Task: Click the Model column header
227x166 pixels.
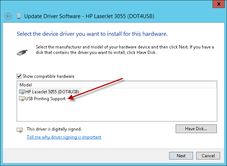Action: [x=26, y=85]
